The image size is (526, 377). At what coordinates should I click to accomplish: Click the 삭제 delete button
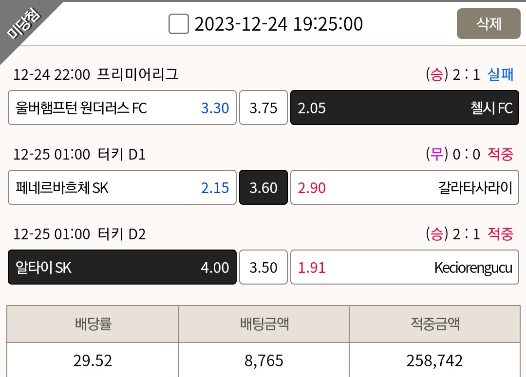(488, 24)
